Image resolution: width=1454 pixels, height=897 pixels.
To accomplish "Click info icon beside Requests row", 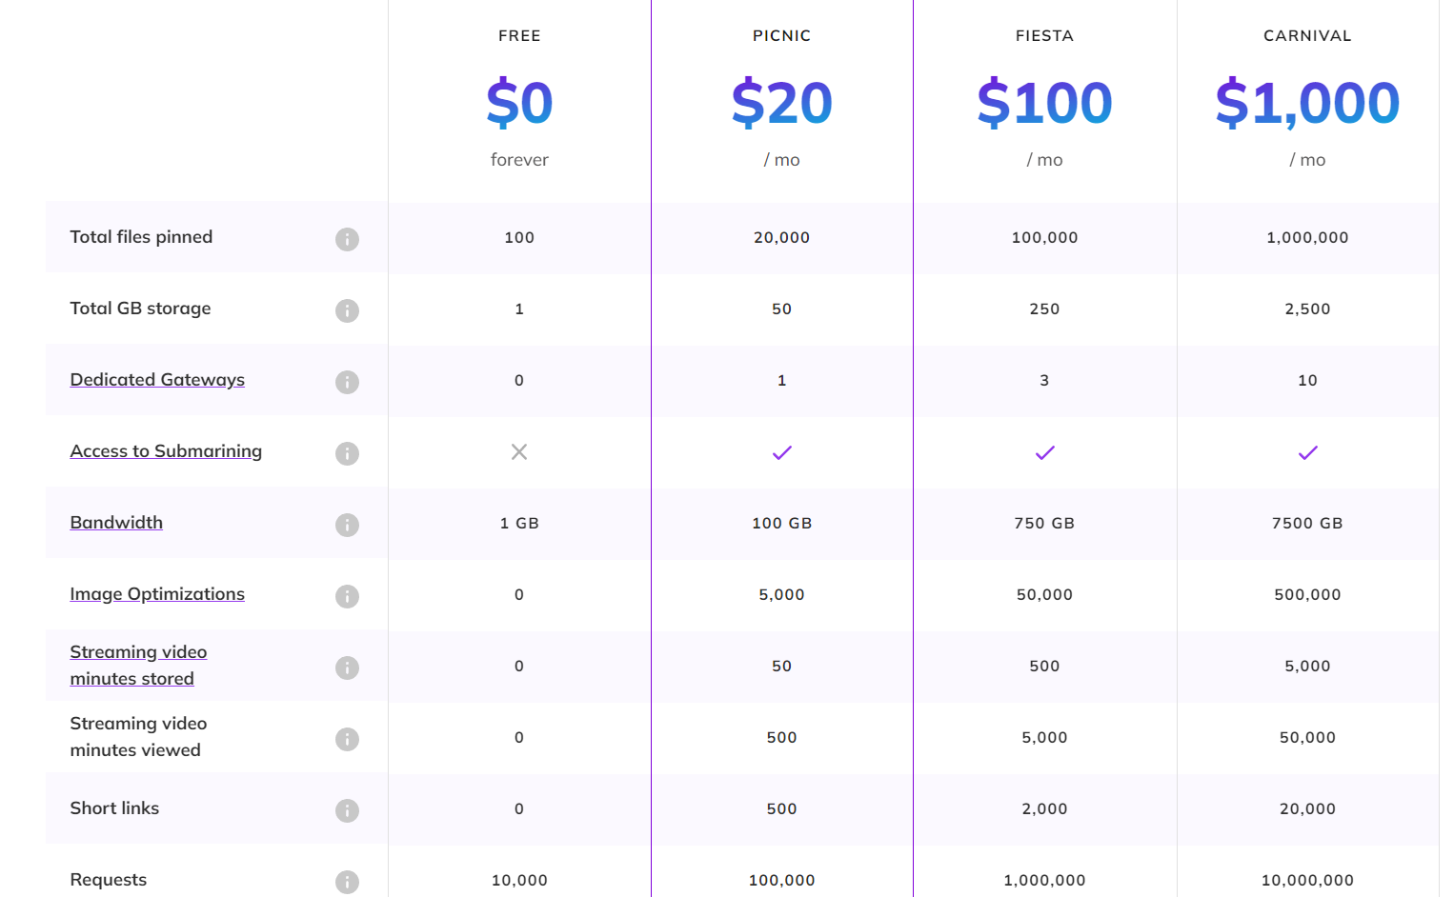I will click(x=347, y=882).
